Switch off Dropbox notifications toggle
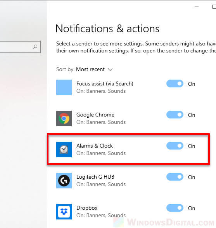This screenshot has width=216, height=228. click(x=175, y=208)
